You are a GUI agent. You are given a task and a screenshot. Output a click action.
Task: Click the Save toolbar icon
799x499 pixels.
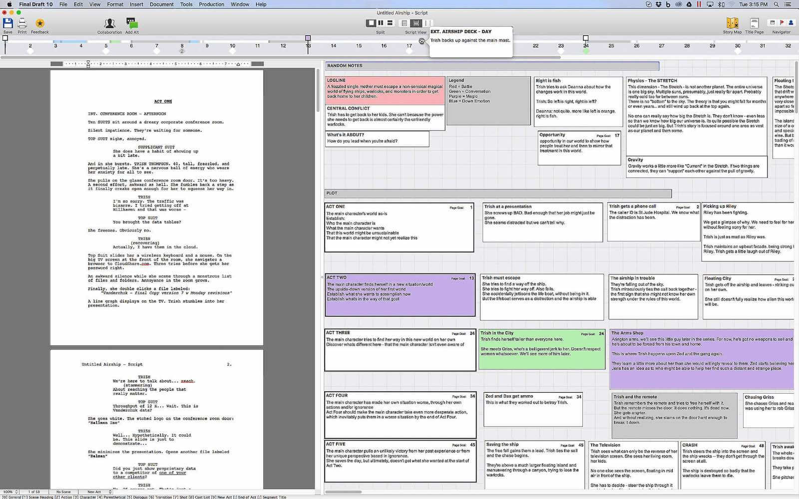click(8, 23)
